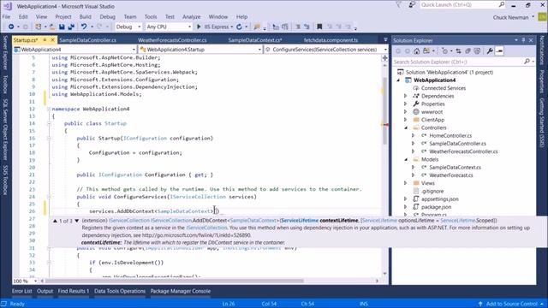Expand the Dependencies node
The image size is (548, 308).
click(406, 96)
